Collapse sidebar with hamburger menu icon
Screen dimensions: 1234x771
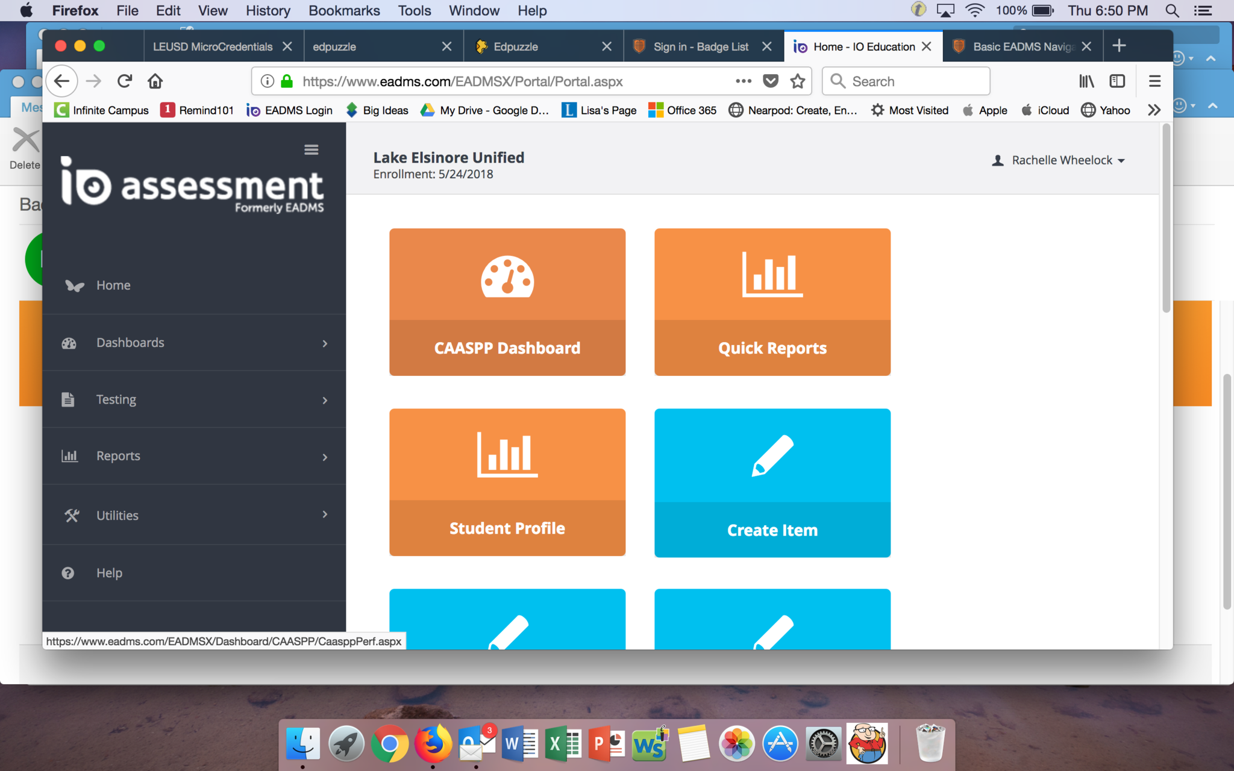311,149
